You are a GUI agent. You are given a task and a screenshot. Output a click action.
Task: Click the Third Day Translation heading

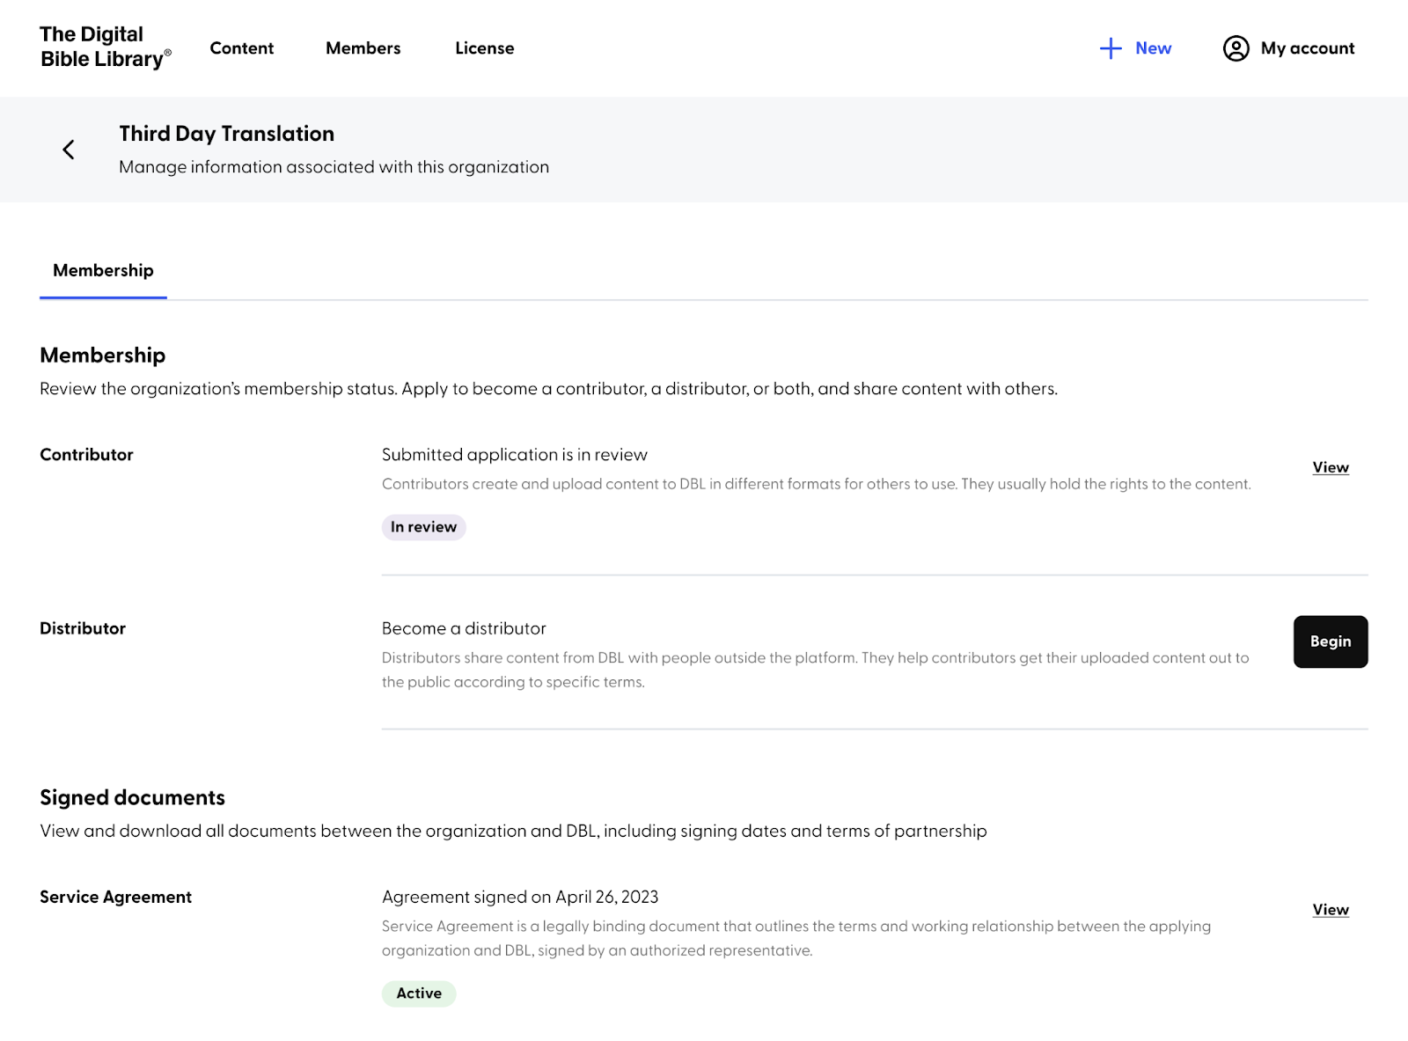click(227, 134)
